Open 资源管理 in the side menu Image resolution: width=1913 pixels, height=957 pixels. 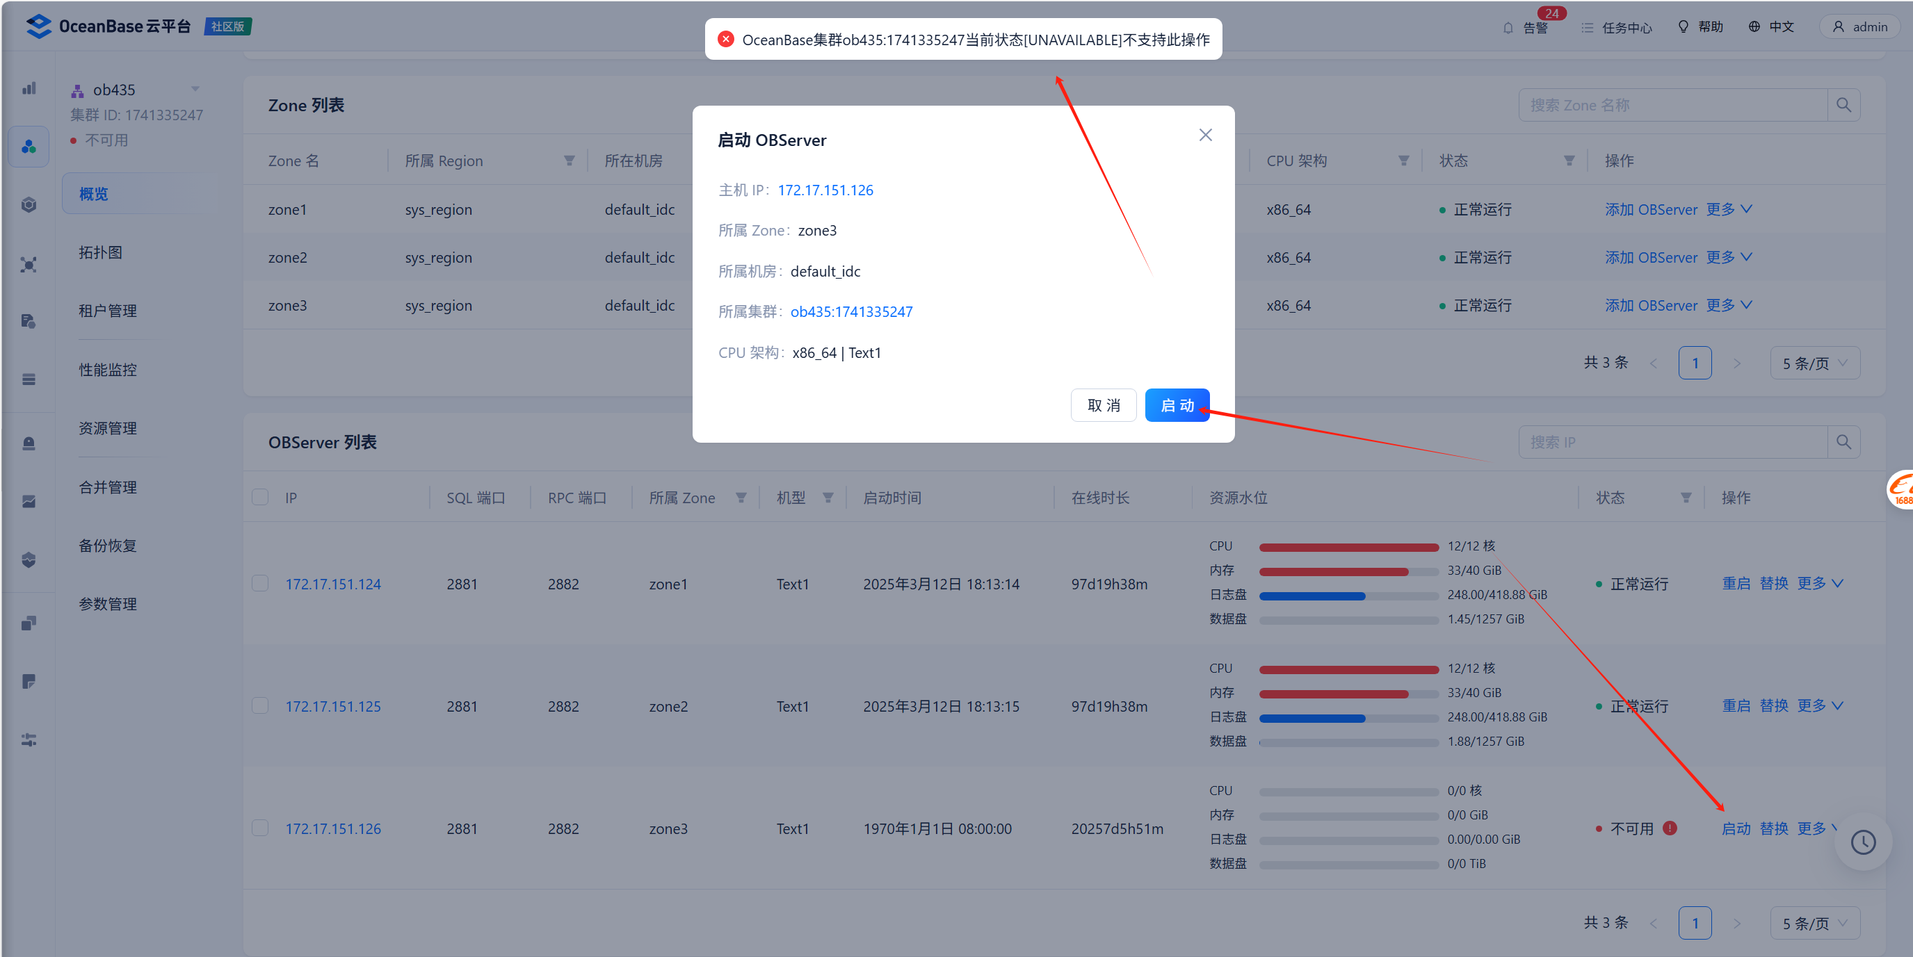click(108, 428)
